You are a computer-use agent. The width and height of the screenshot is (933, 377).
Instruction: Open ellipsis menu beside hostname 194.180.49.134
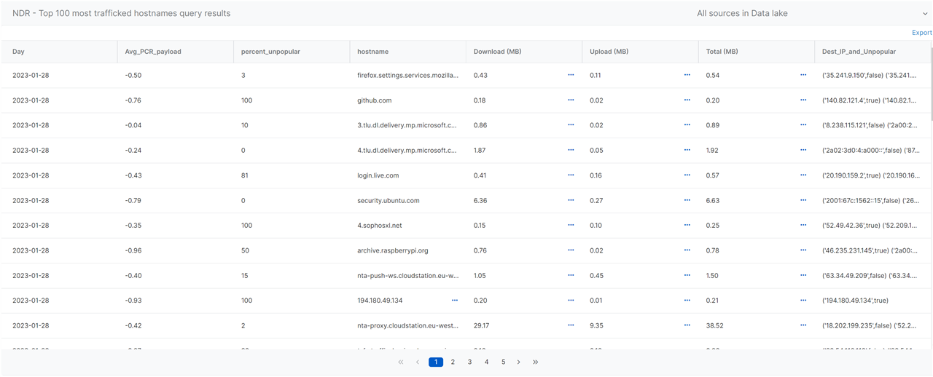[x=455, y=301]
